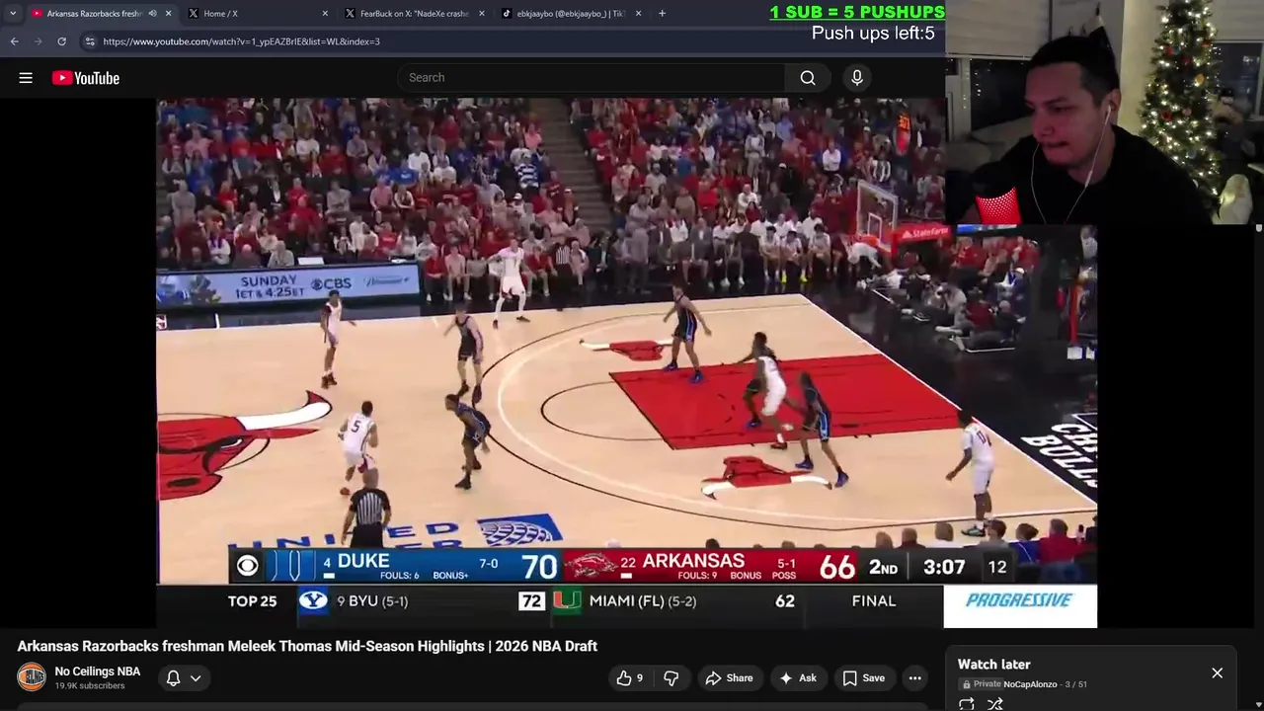1264x711 pixels.
Task: Dislike the video with thumbs down
Action: [671, 677]
